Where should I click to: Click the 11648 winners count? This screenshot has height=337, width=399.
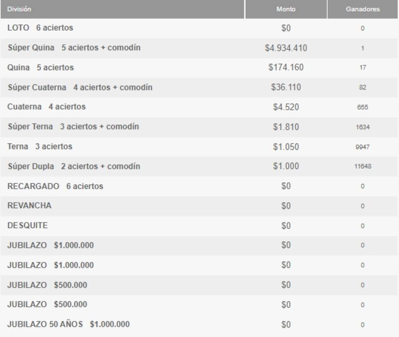[x=363, y=166]
